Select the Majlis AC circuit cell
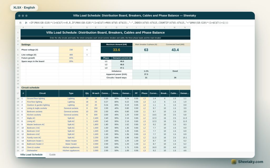The height and width of the screenshot is (168, 270). [x=42, y=118]
